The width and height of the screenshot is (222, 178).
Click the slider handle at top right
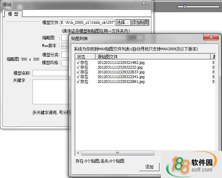click(x=184, y=6)
